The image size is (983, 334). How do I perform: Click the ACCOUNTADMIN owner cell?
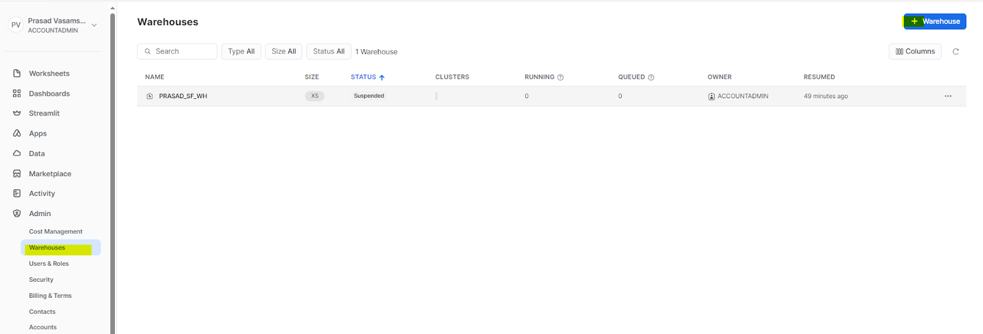click(743, 96)
